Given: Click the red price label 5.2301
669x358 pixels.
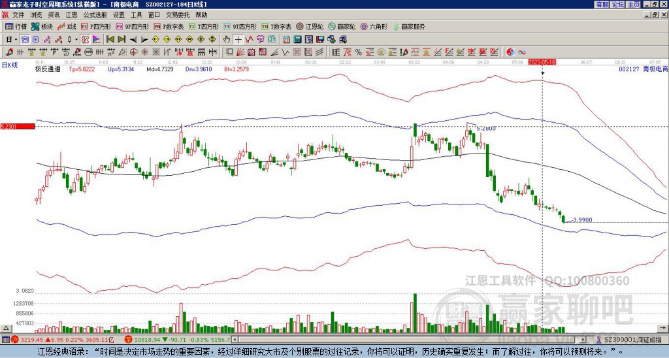Looking at the screenshot, I should 18,126.
